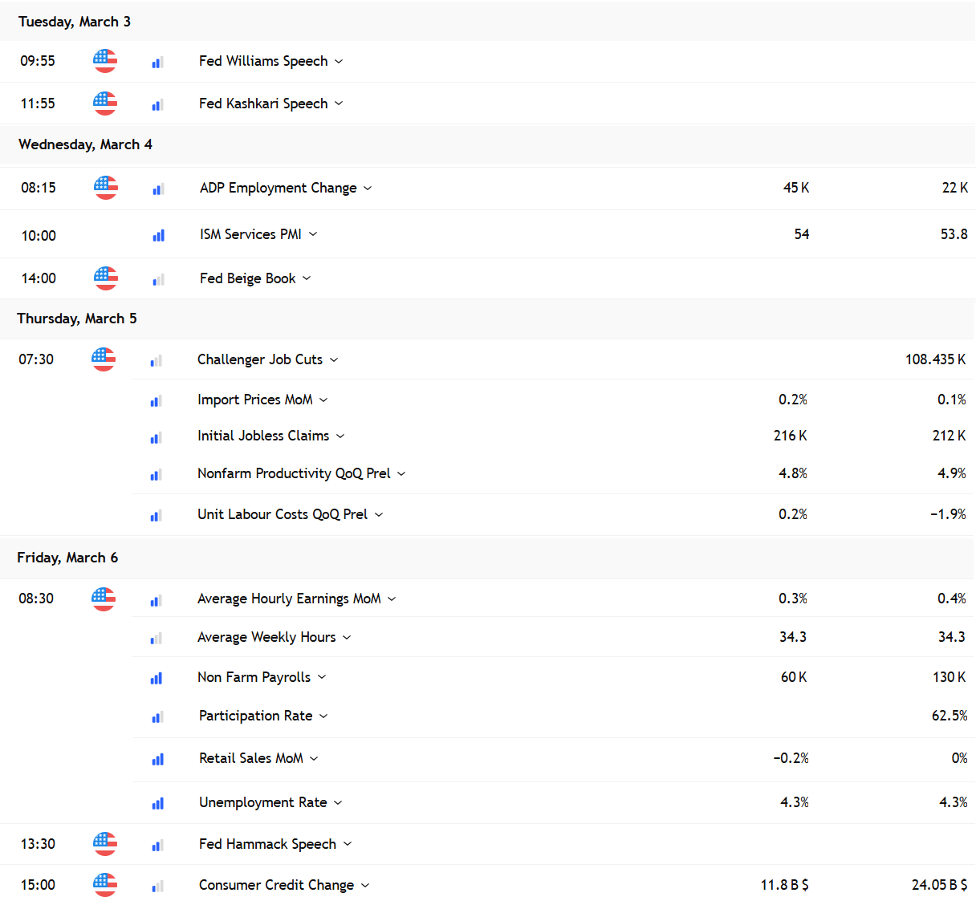The image size is (976, 905).
Task: Click the US flag in the 11:55 Kashkari row
Action: click(x=105, y=103)
